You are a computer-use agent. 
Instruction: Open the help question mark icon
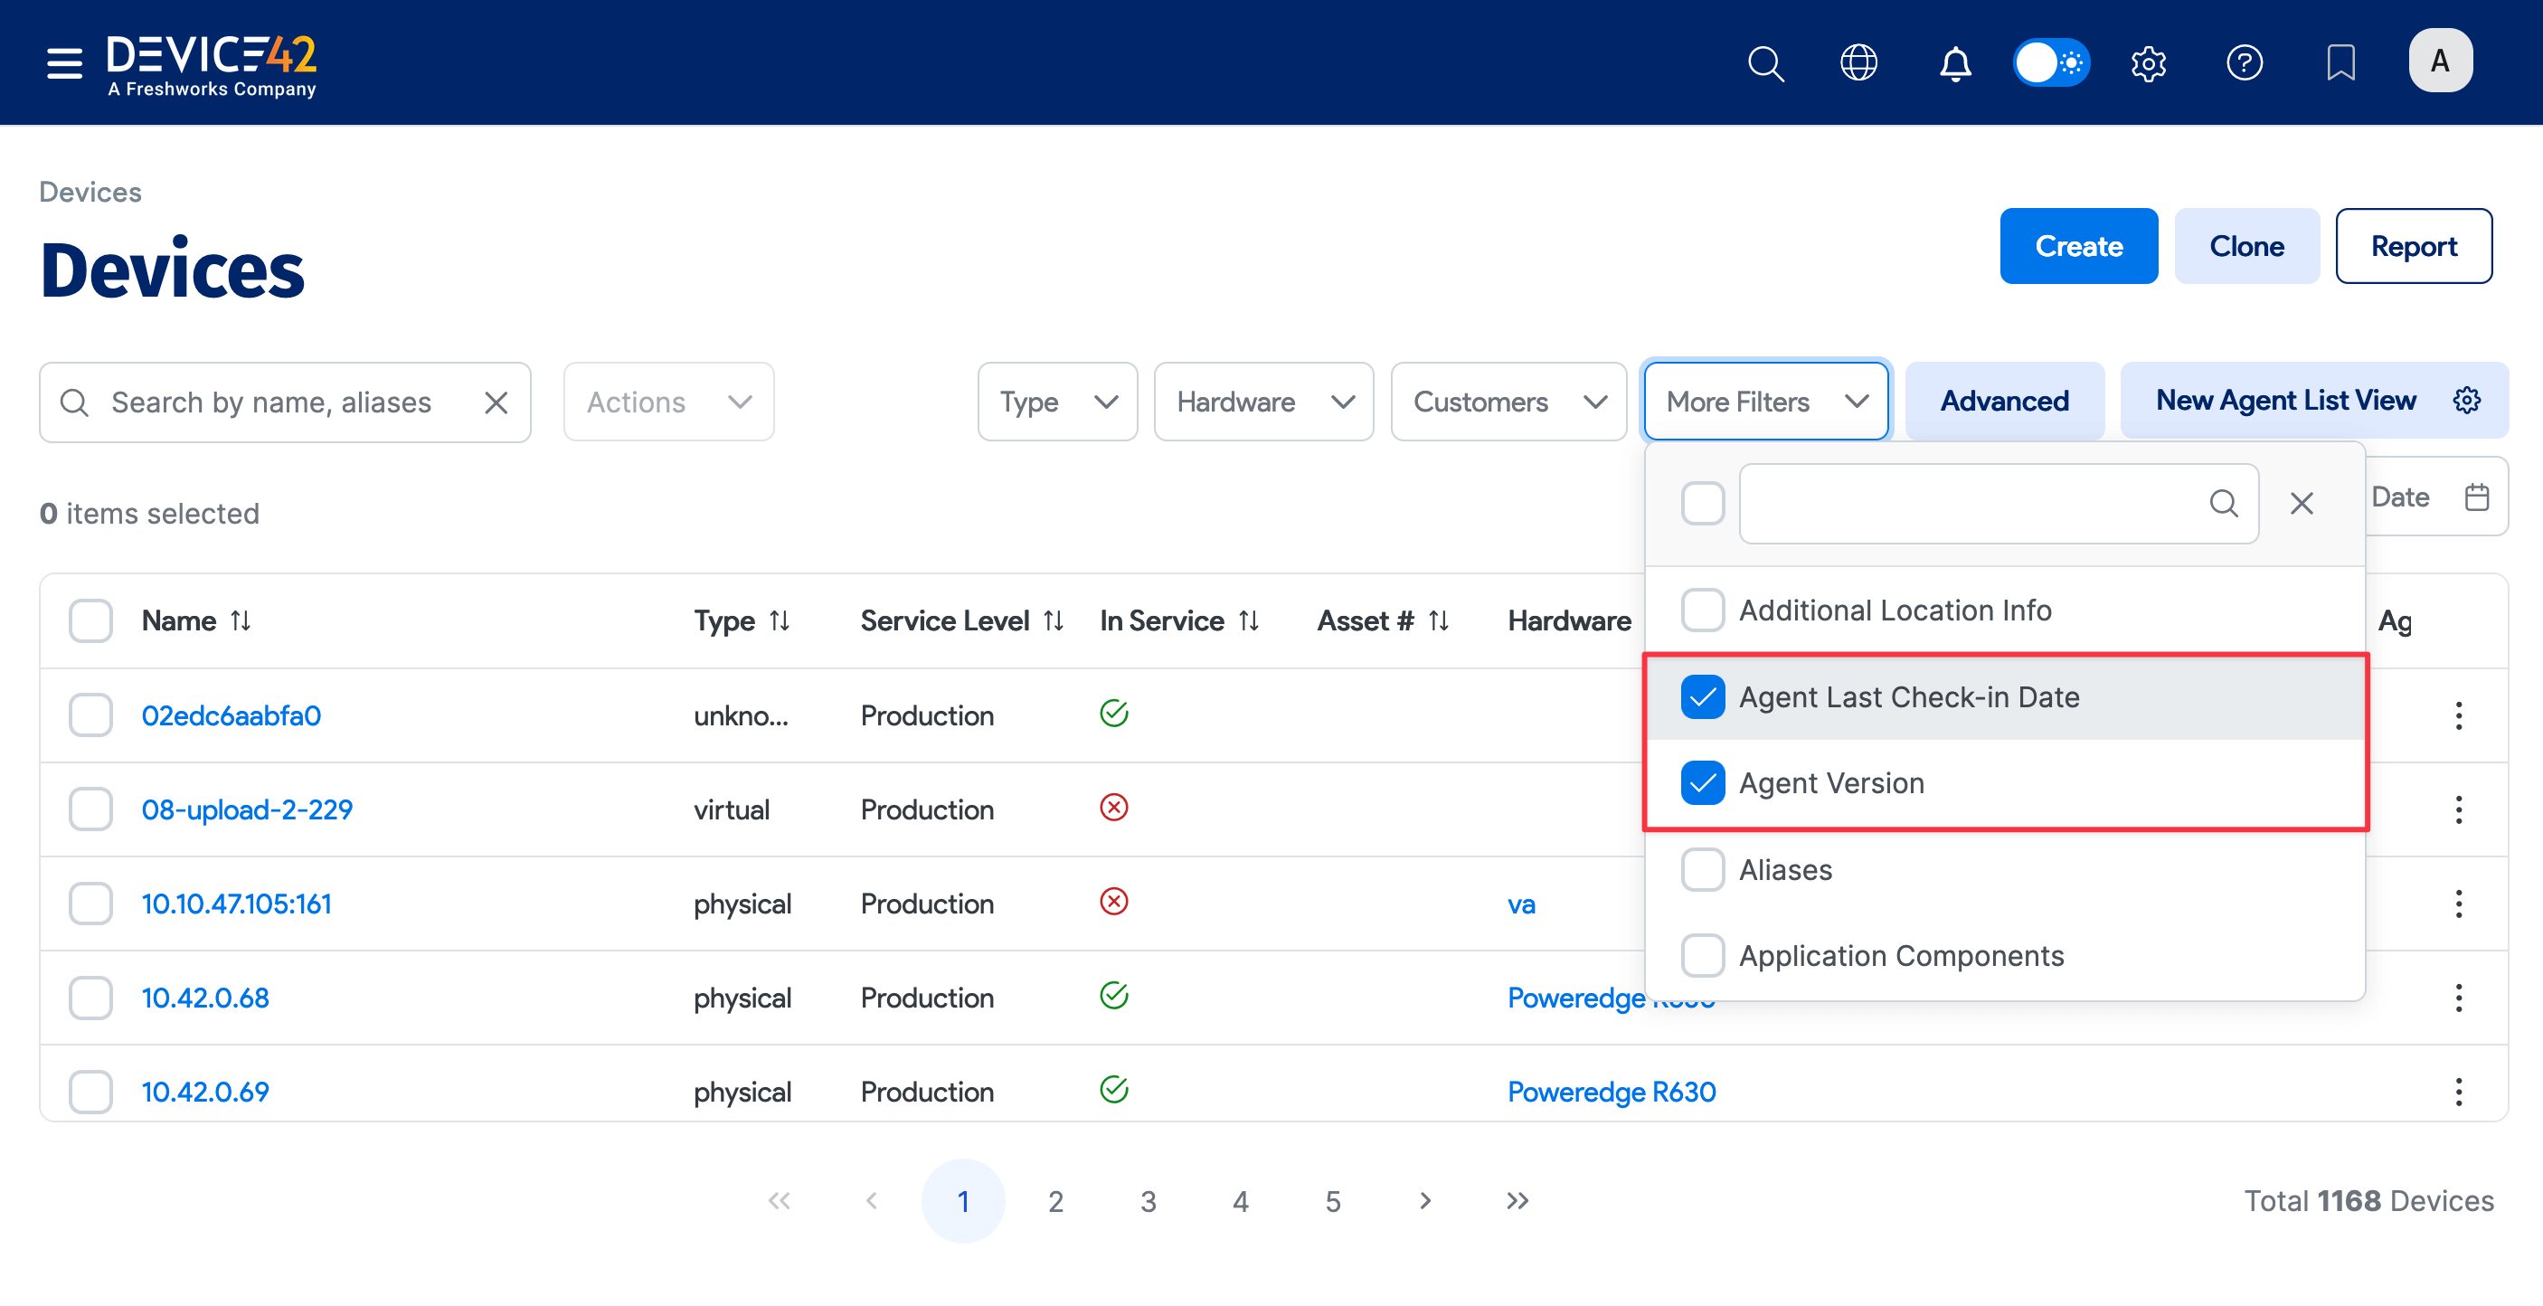coord(2244,62)
